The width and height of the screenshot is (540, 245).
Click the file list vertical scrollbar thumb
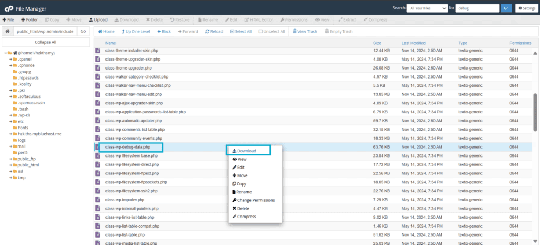(x=535, y=112)
